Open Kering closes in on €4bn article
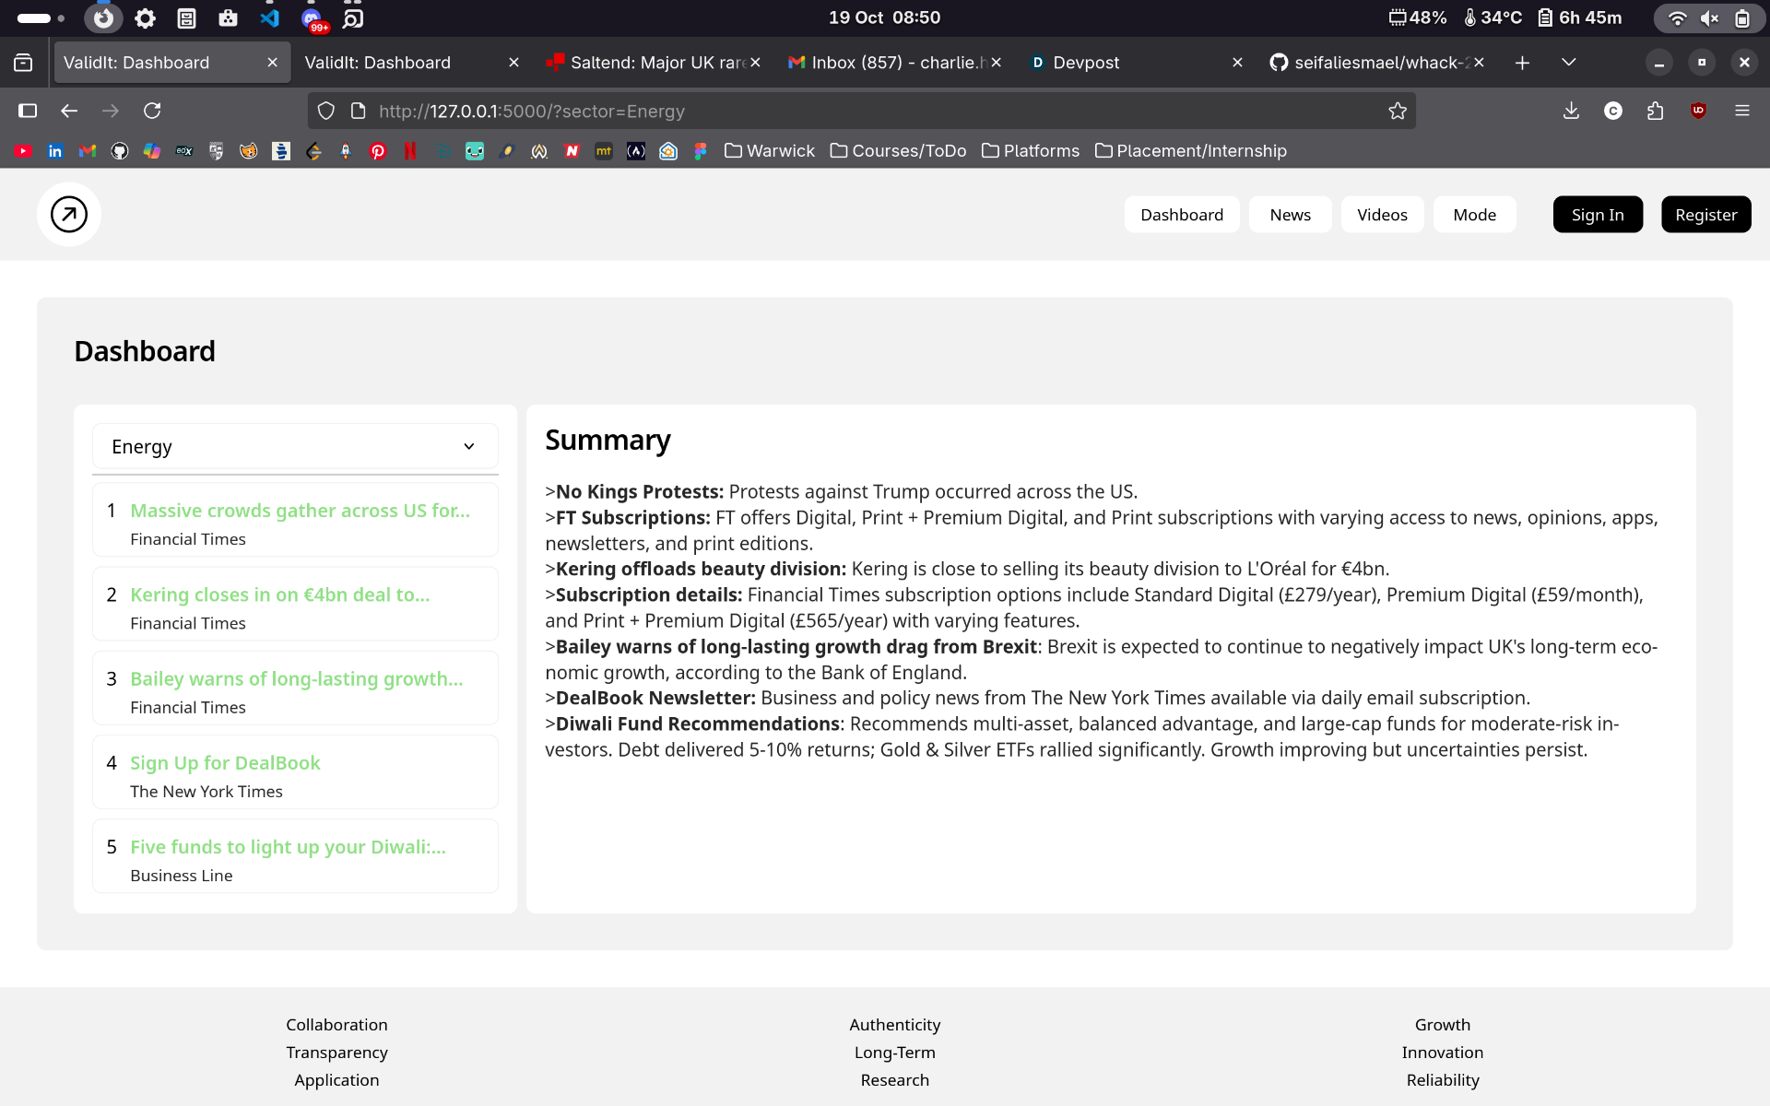The width and height of the screenshot is (1770, 1106). click(x=279, y=594)
